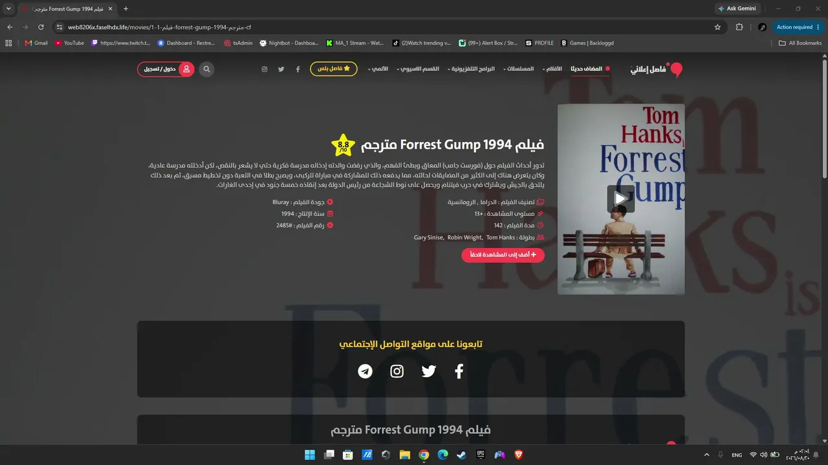Launch Microsoft Store from the taskbar
The image size is (828, 465).
[348, 455]
